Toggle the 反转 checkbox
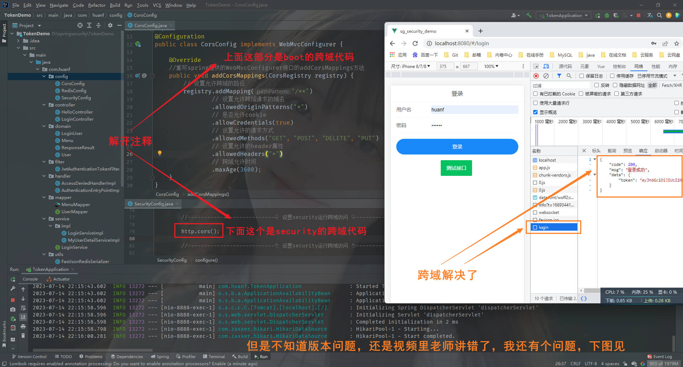The width and height of the screenshot is (683, 367). (597, 85)
